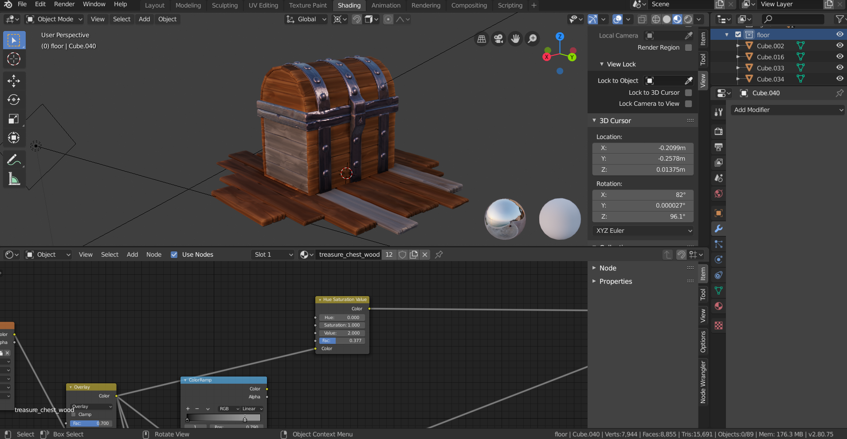Select the Move tool in the toolbar
Screen dimensions: 847x439
tap(14, 81)
